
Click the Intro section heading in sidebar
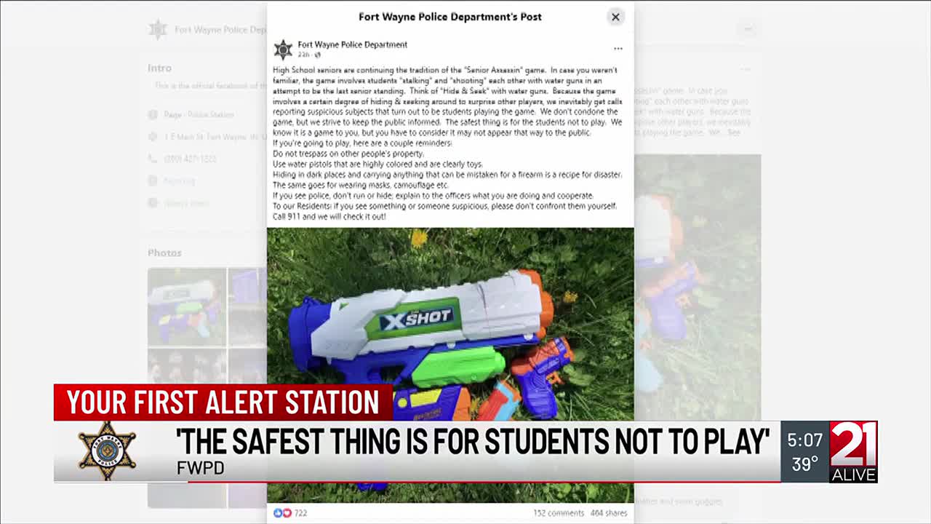[159, 68]
